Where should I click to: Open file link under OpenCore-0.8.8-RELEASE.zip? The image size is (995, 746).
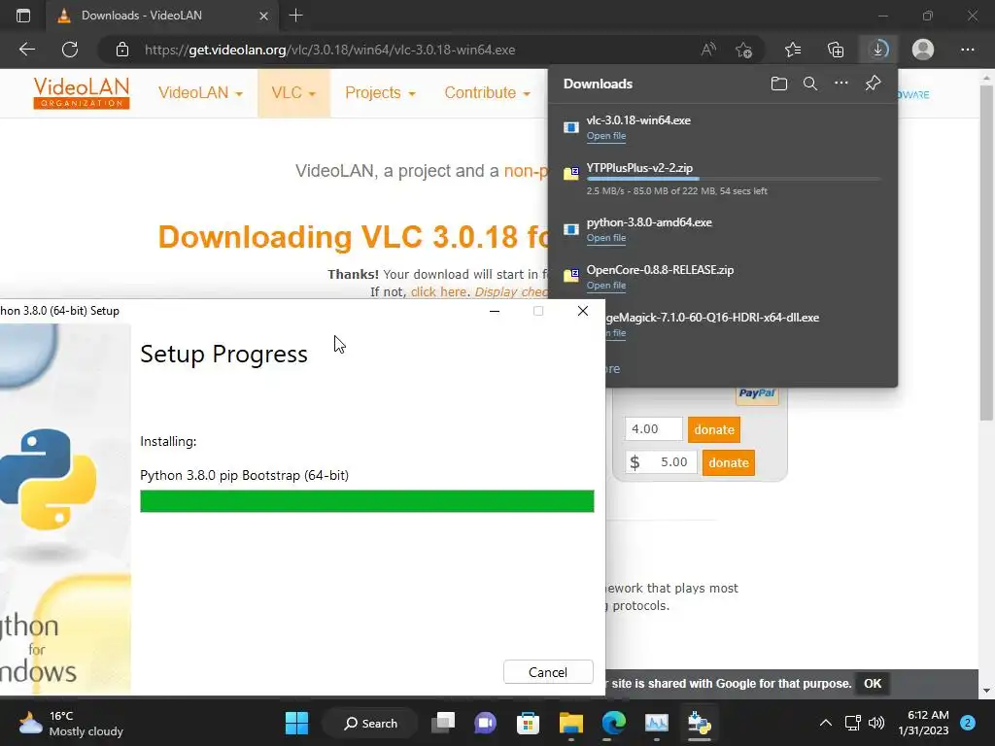pyautogui.click(x=606, y=286)
